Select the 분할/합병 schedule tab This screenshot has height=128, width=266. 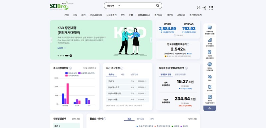tap(134, 74)
